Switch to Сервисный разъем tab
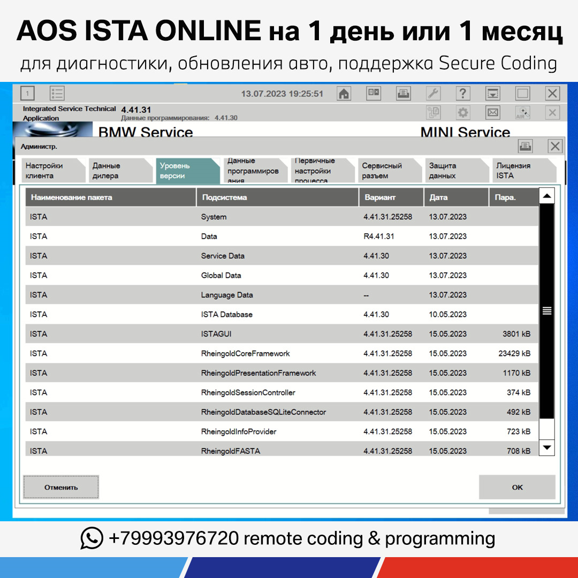The height and width of the screenshot is (578, 578). click(390, 171)
